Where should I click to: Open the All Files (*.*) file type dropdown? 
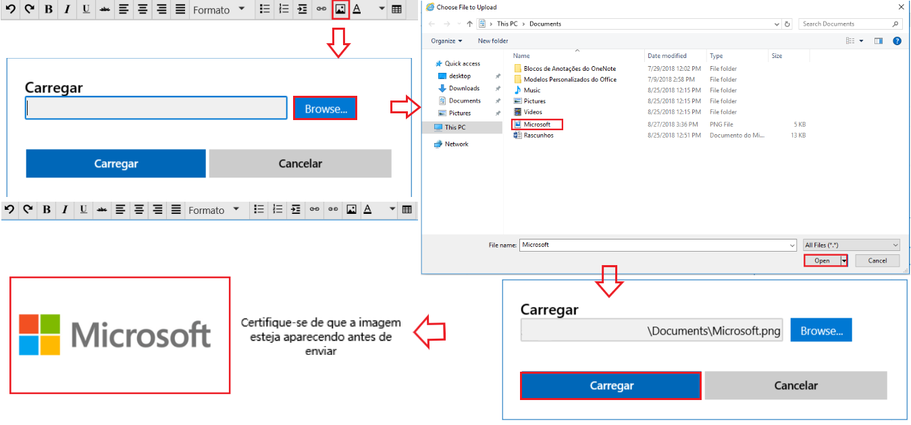(x=851, y=245)
